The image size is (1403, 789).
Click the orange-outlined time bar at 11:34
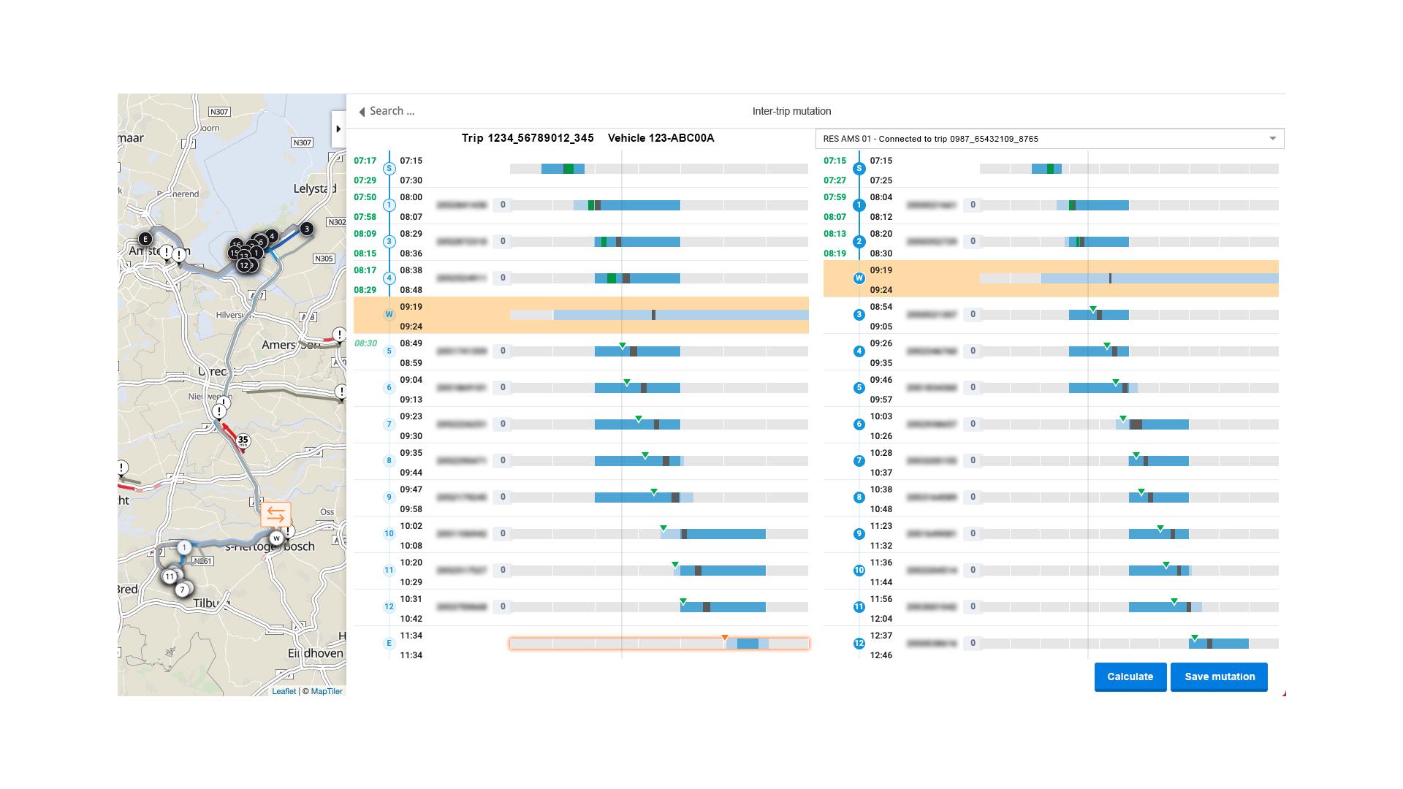[658, 644]
